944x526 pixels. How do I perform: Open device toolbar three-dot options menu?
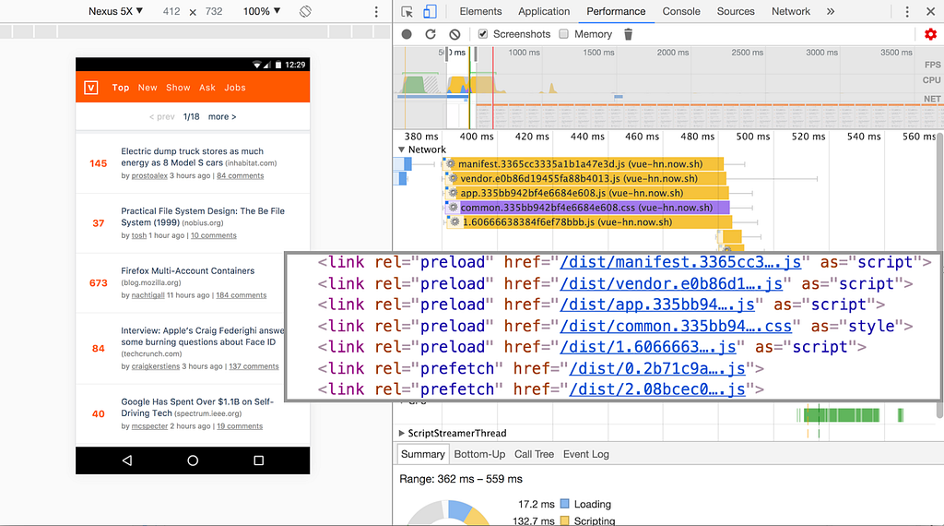coord(376,11)
